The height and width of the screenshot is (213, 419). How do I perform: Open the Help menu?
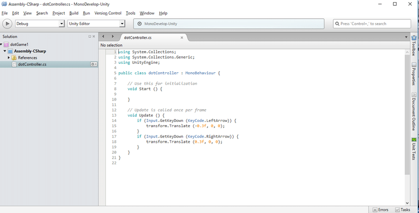click(163, 13)
